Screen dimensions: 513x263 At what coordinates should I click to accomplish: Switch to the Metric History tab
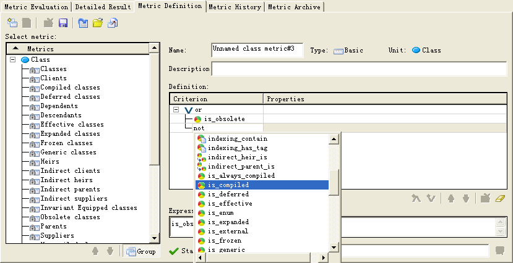pos(235,7)
